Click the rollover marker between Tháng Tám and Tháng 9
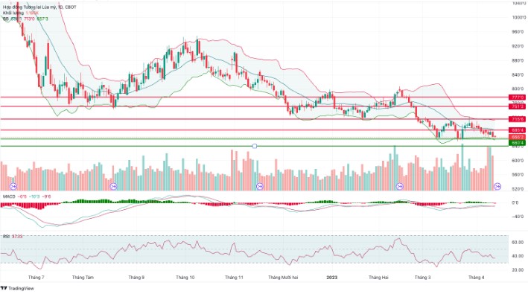 (113, 186)
